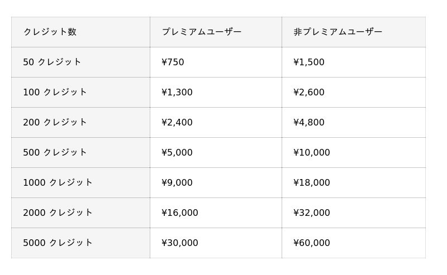Click the ¥16,000 premium price cell
The width and height of the screenshot is (447, 275).
tap(180, 213)
